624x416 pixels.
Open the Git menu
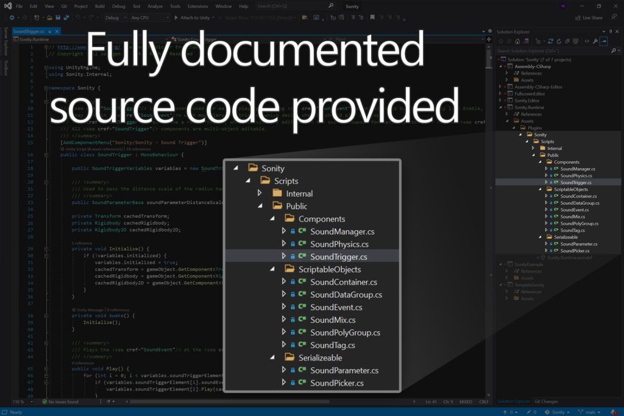pyautogui.click(x=64, y=6)
